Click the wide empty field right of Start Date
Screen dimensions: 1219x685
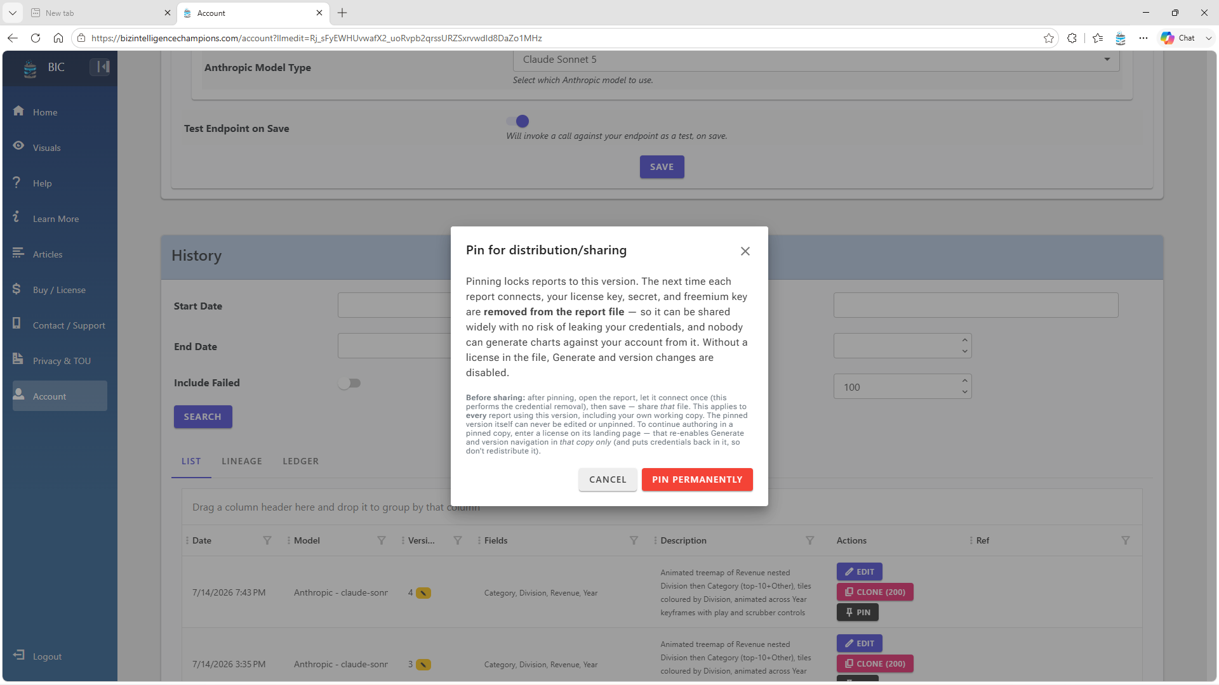tap(976, 305)
